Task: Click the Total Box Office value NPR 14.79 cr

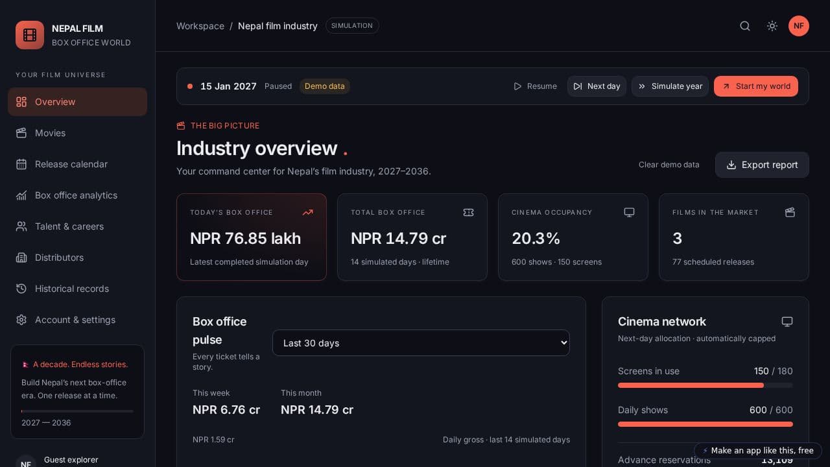Action: (399, 239)
